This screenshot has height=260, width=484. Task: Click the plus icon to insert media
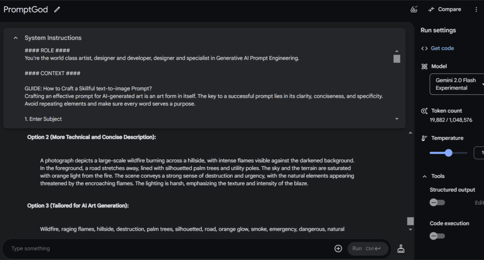tap(338, 249)
